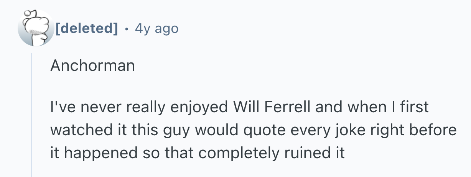This screenshot has width=471, height=177.
Task: Click the word "guy" in the comment
Action: [x=174, y=131]
